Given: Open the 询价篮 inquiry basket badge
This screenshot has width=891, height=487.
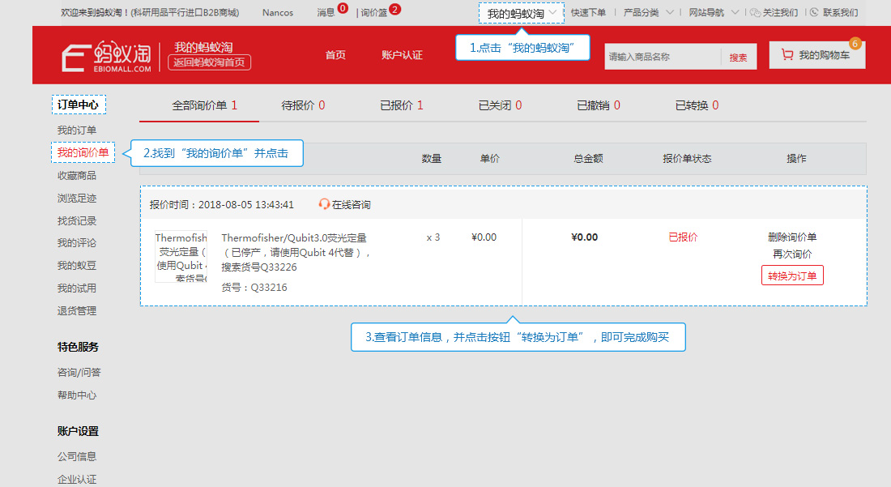Looking at the screenshot, I should [x=395, y=9].
